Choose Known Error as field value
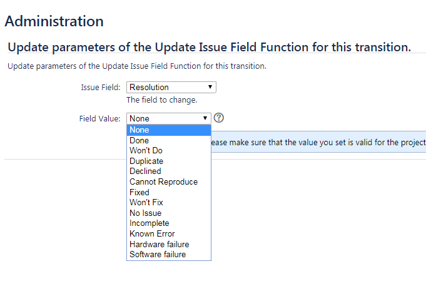The height and width of the screenshot is (286, 426). pyautogui.click(x=169, y=234)
